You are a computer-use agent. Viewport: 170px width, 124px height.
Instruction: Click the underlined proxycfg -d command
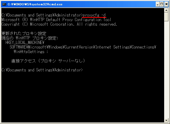(94, 15)
